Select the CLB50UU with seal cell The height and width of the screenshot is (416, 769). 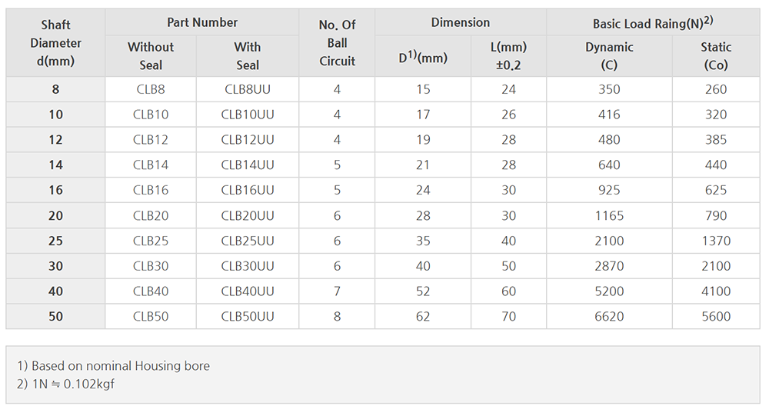(x=247, y=316)
